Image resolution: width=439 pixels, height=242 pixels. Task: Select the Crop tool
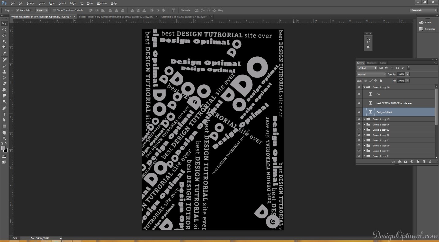pyautogui.click(x=4, y=47)
